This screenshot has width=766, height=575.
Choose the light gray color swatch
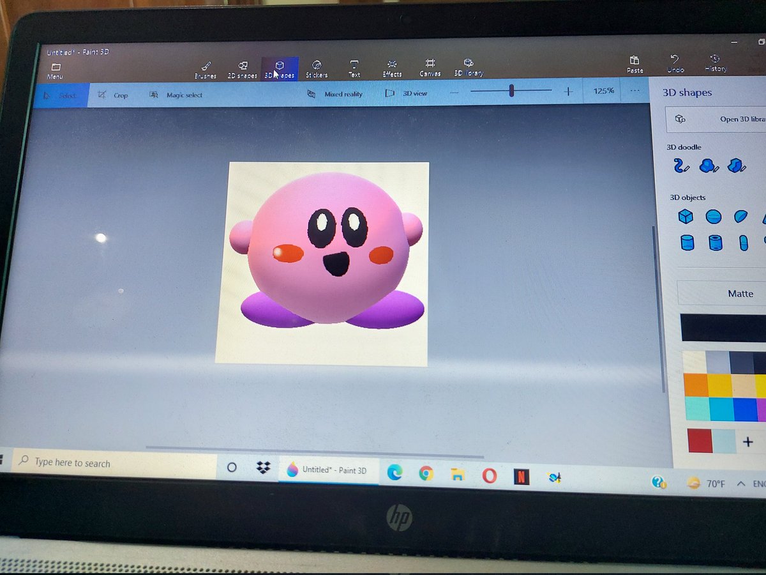(x=718, y=362)
